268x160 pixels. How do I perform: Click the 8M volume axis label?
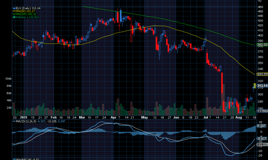(x=9, y=86)
